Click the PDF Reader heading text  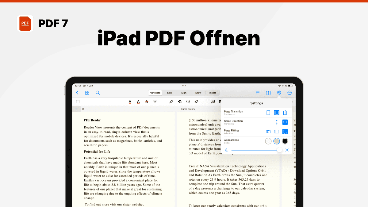coord(92,120)
